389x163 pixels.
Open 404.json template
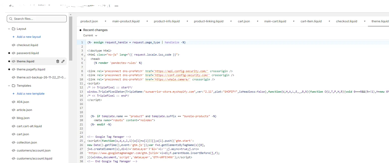click(x=23, y=102)
